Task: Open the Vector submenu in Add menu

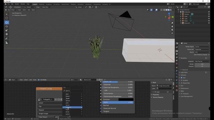Action: [73, 105]
